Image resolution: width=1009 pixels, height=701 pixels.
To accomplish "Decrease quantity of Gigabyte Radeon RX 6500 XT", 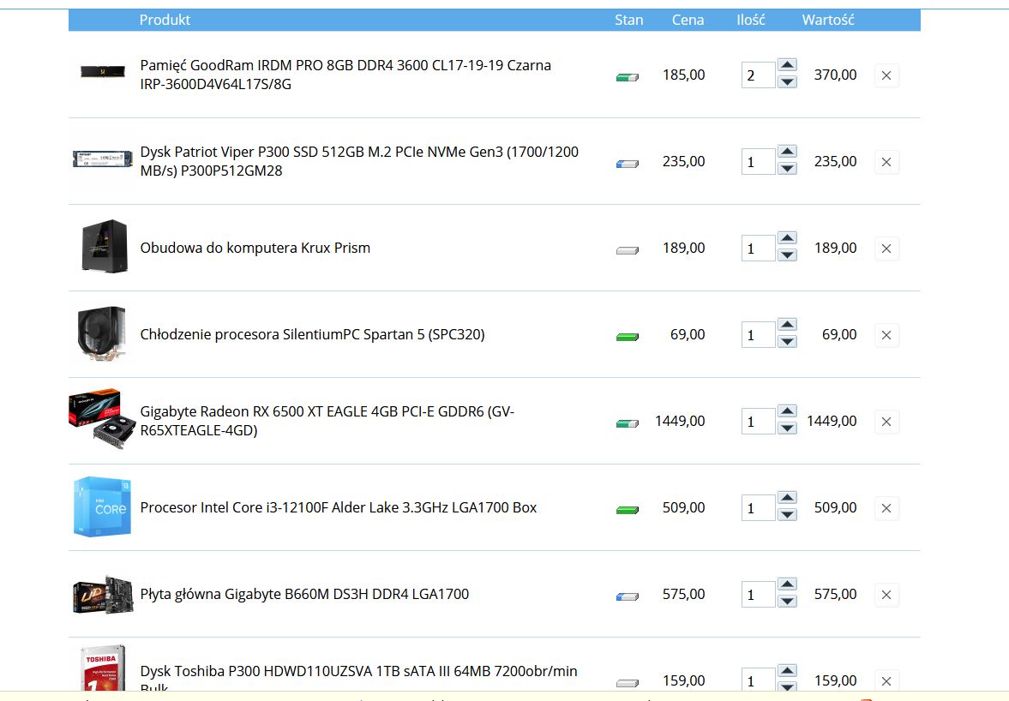I will [787, 428].
